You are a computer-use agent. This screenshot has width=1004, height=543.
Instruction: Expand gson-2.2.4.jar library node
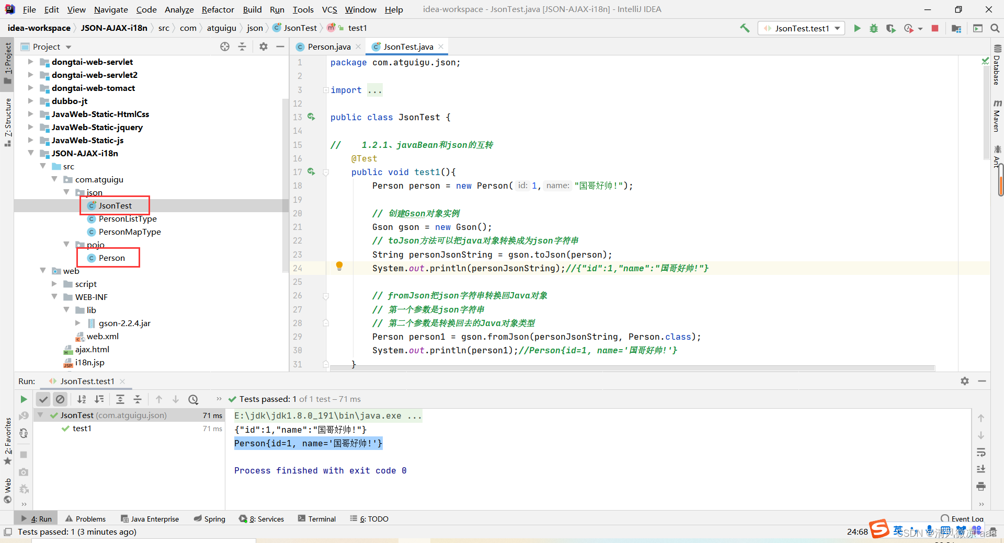78,323
